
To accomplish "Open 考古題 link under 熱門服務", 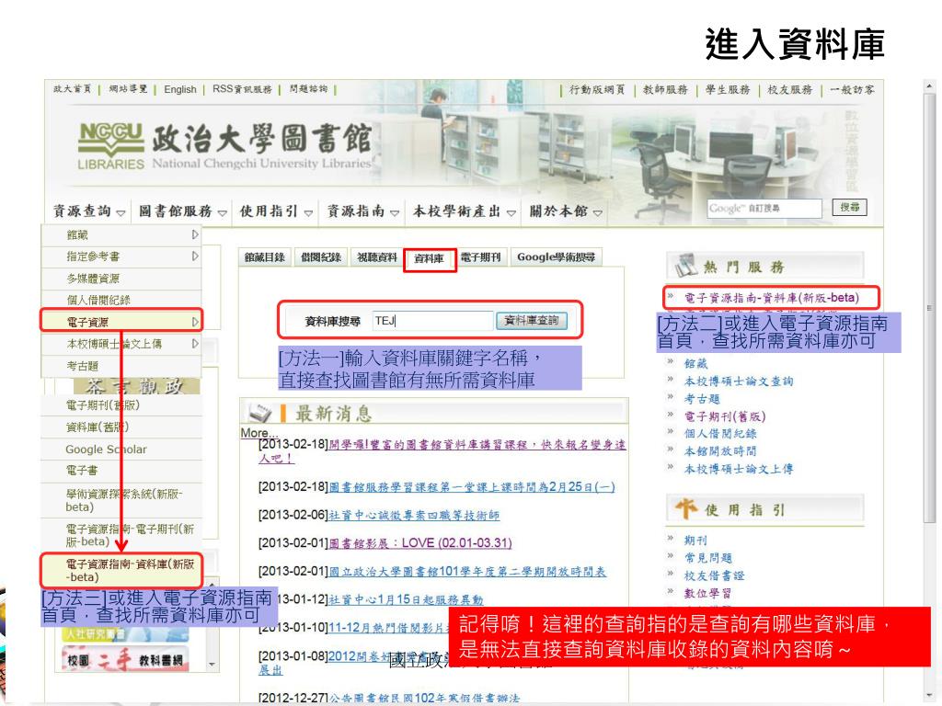I will (702, 399).
